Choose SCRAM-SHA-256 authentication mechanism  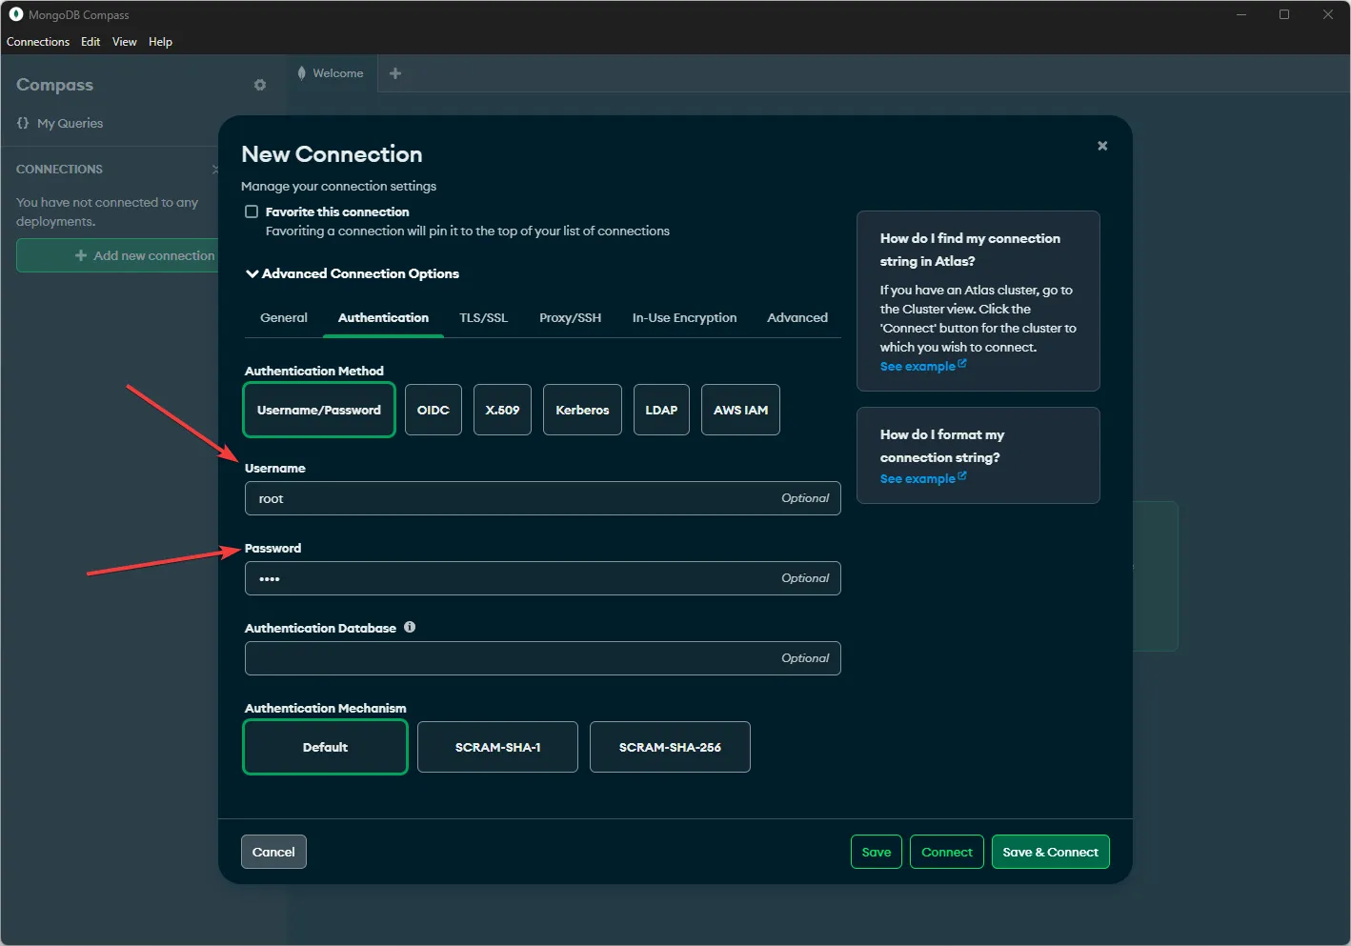pos(670,747)
